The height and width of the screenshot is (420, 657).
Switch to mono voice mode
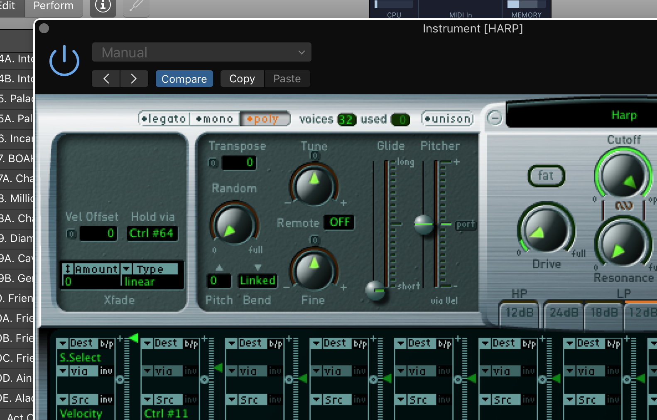pyautogui.click(x=215, y=119)
